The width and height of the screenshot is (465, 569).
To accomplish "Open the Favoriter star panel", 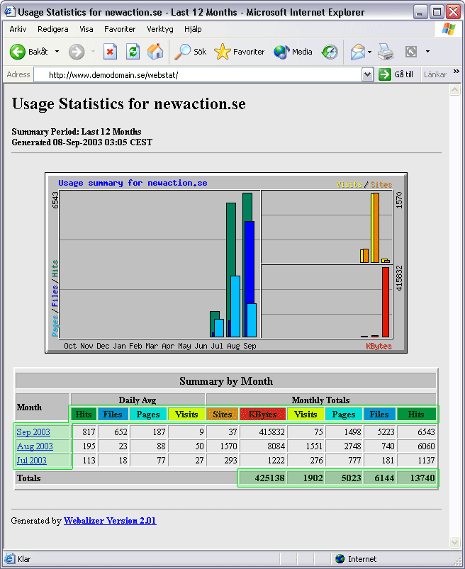I will tap(240, 52).
